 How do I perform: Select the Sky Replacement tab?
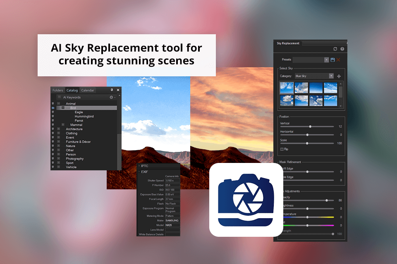tap(288, 43)
